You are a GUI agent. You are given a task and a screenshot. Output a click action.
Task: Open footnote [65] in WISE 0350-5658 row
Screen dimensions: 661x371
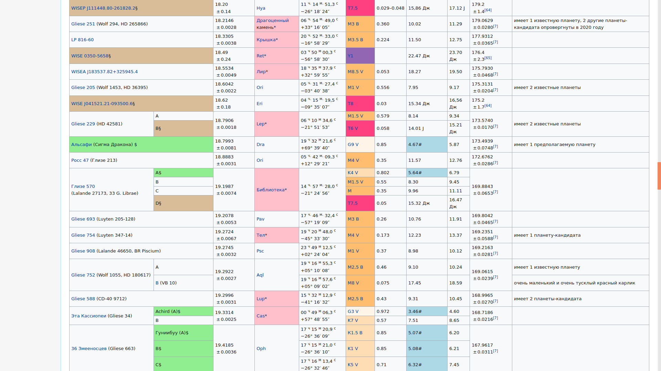(x=488, y=58)
